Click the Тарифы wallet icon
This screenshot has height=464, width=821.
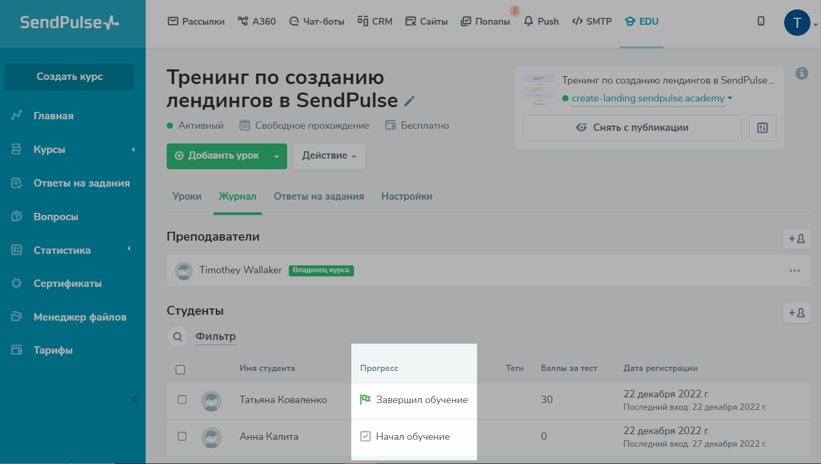pos(17,350)
